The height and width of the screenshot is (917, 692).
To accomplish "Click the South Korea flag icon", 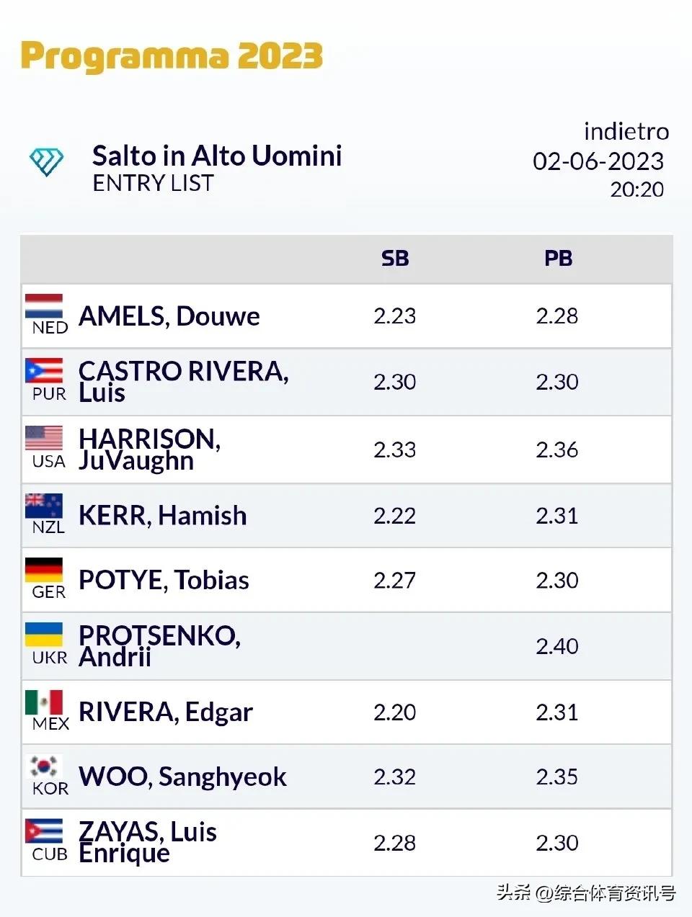I will click(x=44, y=766).
